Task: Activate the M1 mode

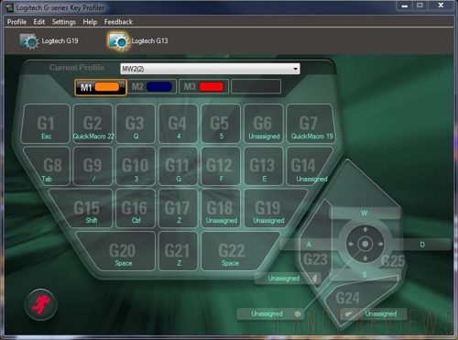Action: click(x=101, y=88)
